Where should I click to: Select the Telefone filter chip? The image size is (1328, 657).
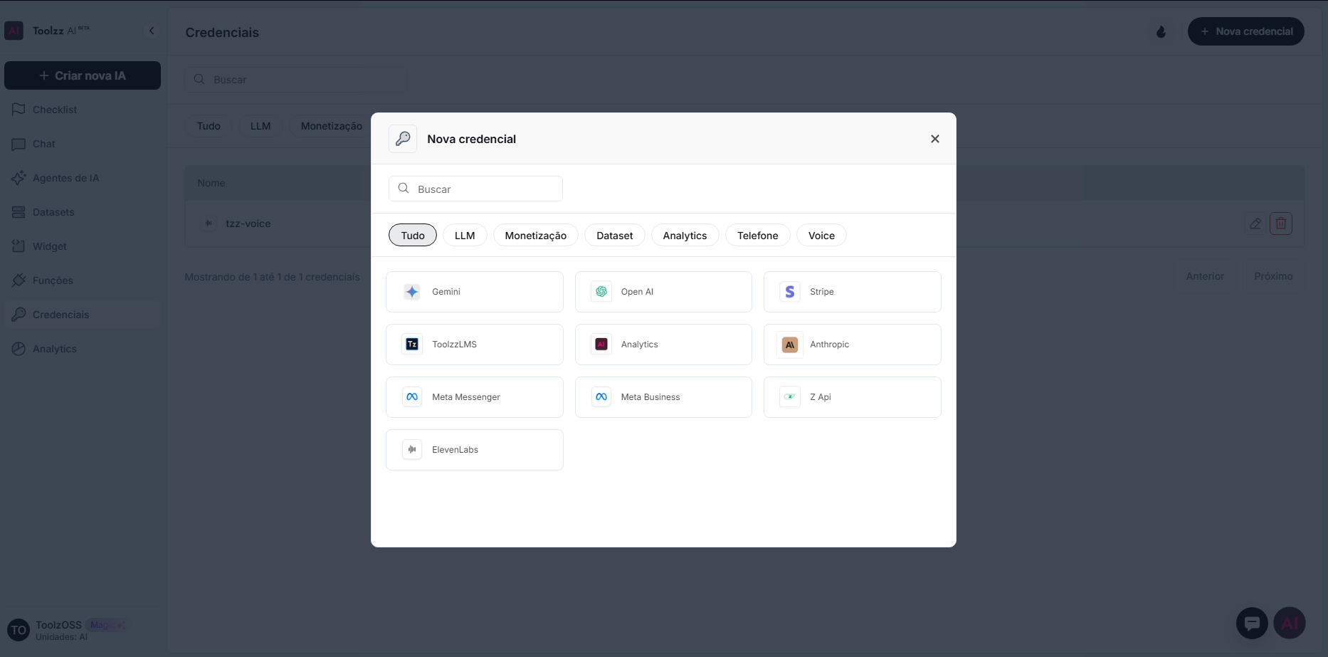758,236
